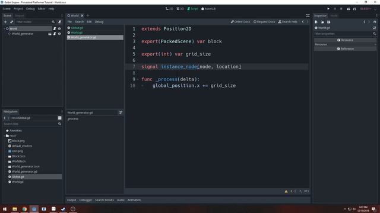Collapse the res:// folder
The width and height of the screenshot is (380, 213).
pyautogui.click(x=5, y=135)
